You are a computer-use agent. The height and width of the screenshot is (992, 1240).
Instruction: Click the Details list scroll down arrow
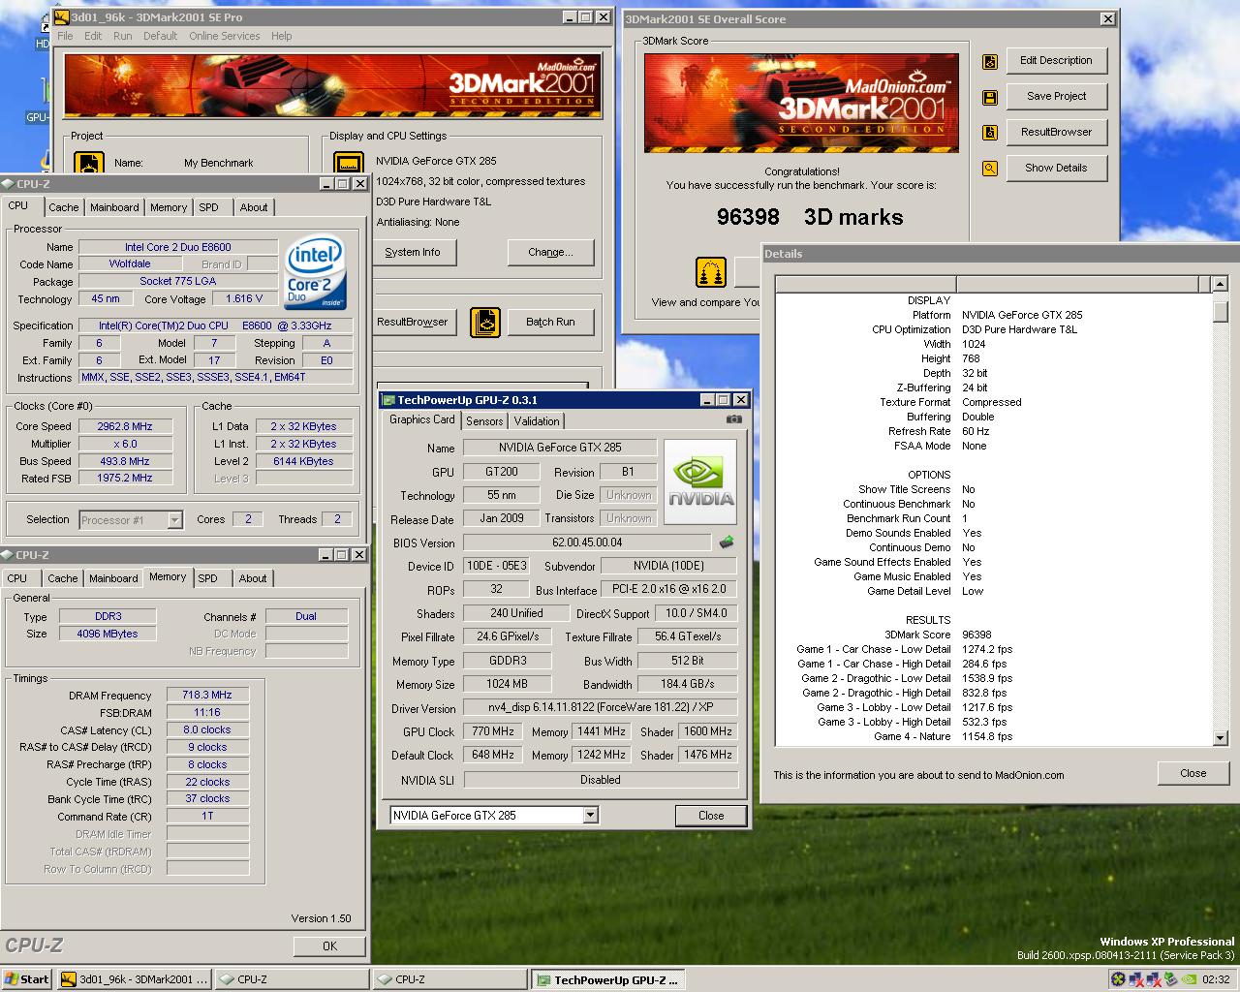(1220, 737)
